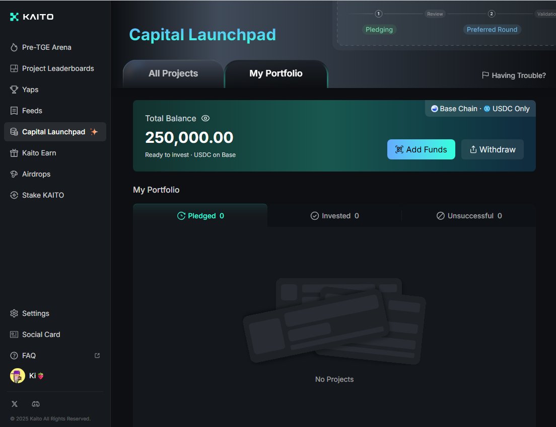The image size is (556, 427).
Task: Click step 2 circle in progress tracker
Action: [492, 14]
